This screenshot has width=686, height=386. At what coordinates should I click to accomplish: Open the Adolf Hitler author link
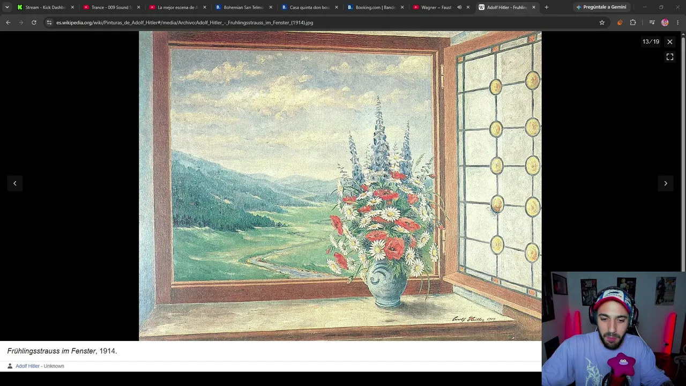point(27,366)
